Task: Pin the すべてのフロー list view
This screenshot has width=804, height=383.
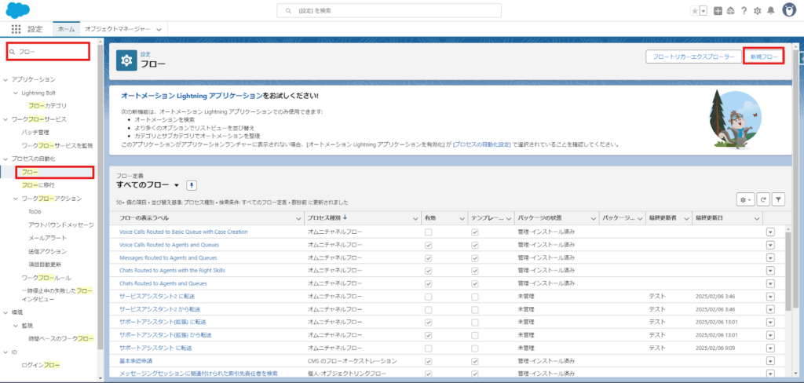Action: coord(191,184)
